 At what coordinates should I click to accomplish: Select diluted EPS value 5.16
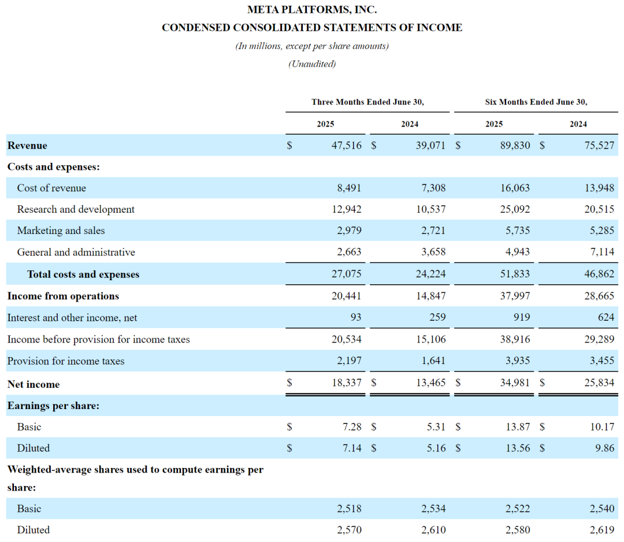coord(436,448)
